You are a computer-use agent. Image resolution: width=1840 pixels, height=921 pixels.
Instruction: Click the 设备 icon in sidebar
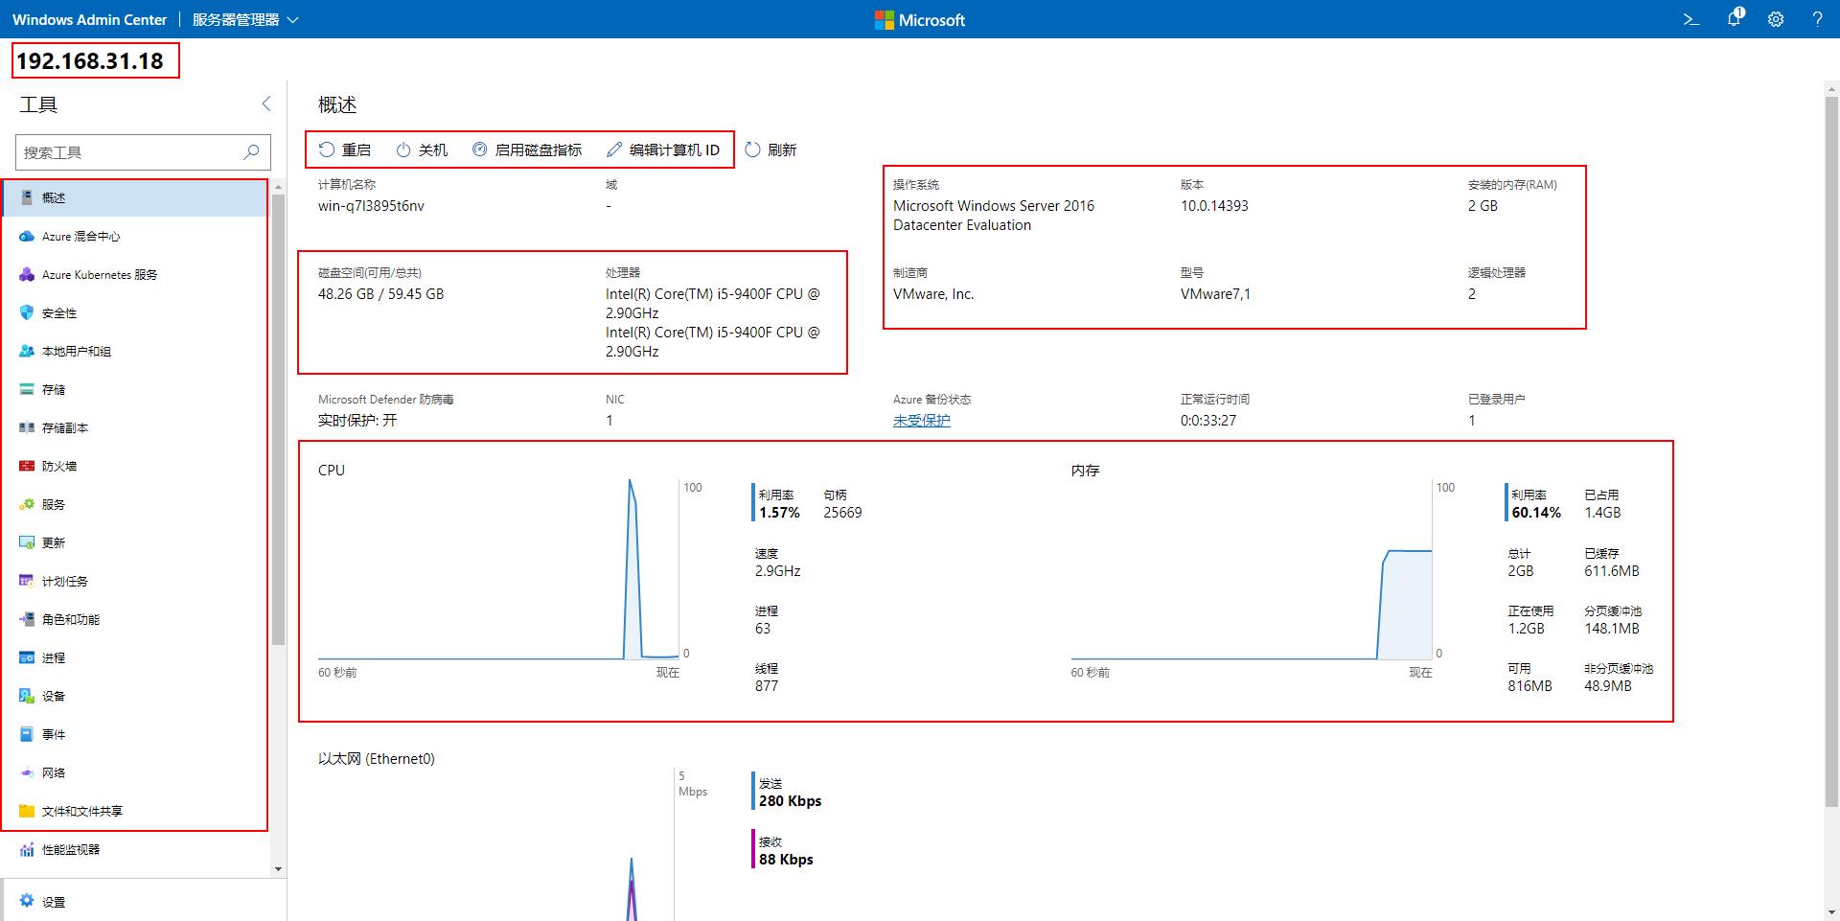click(27, 696)
